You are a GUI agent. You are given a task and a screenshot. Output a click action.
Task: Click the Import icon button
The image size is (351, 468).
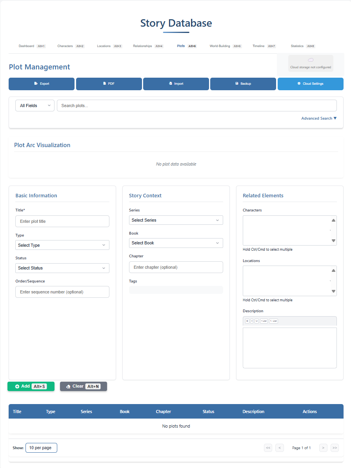[176, 84]
